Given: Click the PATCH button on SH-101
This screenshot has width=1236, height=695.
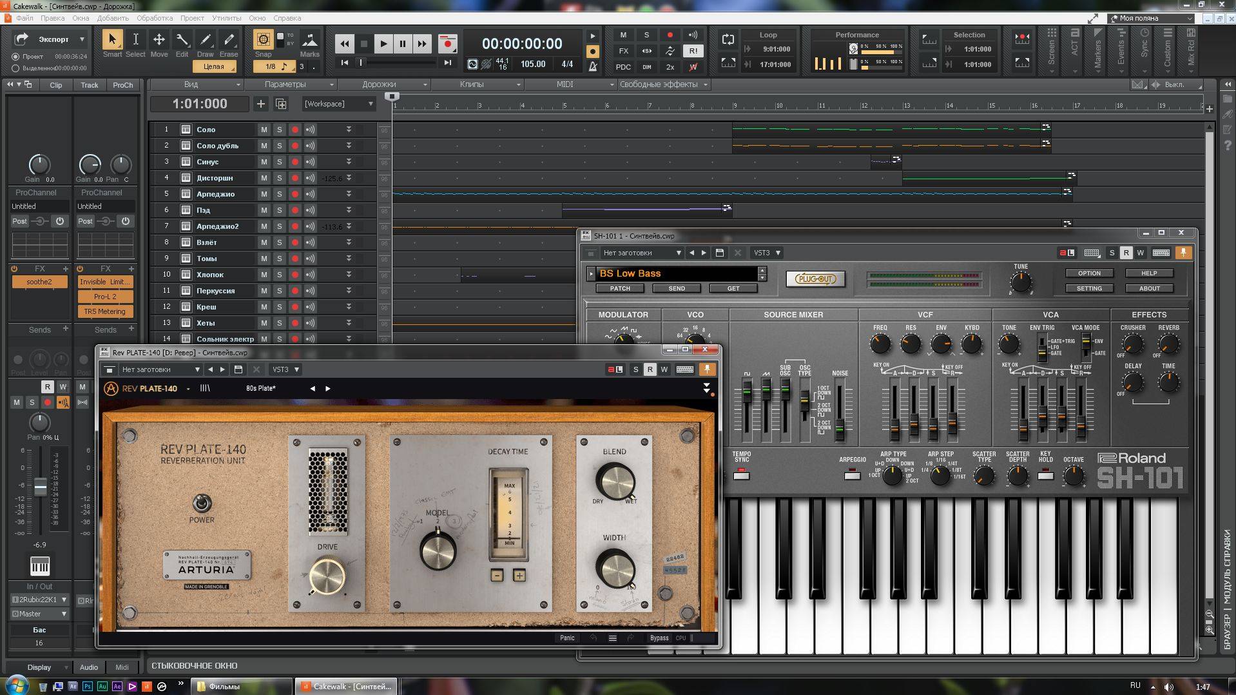Looking at the screenshot, I should (620, 289).
